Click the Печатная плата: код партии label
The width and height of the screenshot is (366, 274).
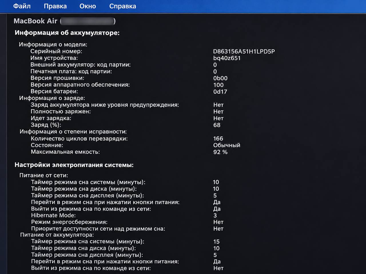(x=71, y=71)
